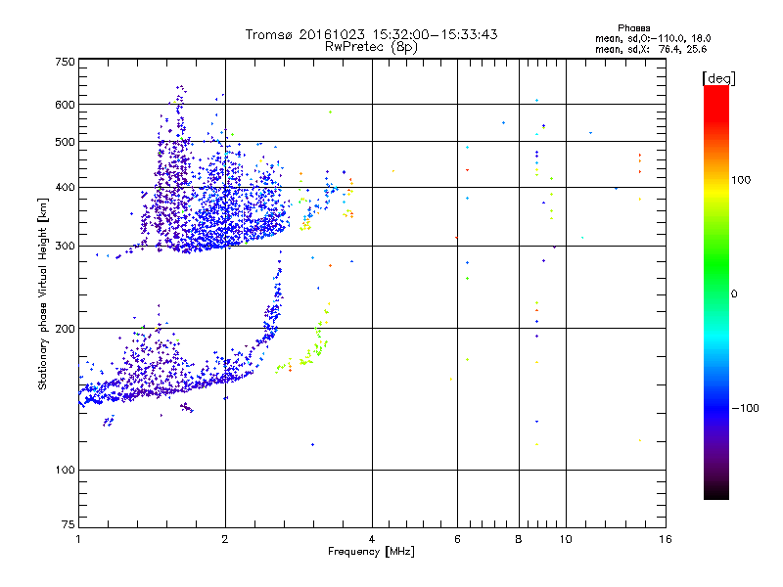Click x-axis tick label "8"

point(519,539)
